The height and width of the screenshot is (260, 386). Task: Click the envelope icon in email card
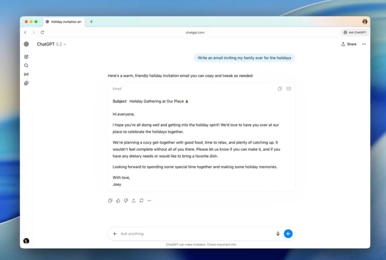point(289,89)
